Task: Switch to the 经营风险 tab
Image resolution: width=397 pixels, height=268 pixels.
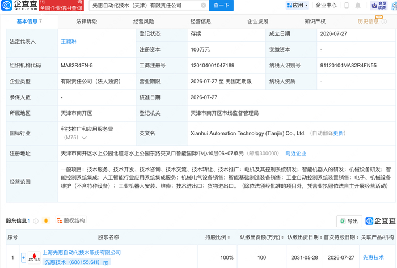Action: point(143,22)
